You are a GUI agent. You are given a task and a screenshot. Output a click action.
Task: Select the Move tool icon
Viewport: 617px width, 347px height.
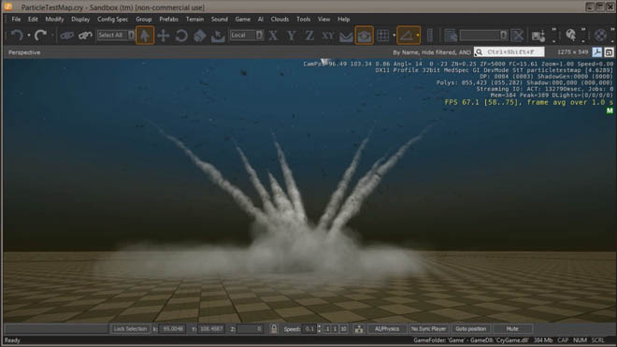point(163,36)
